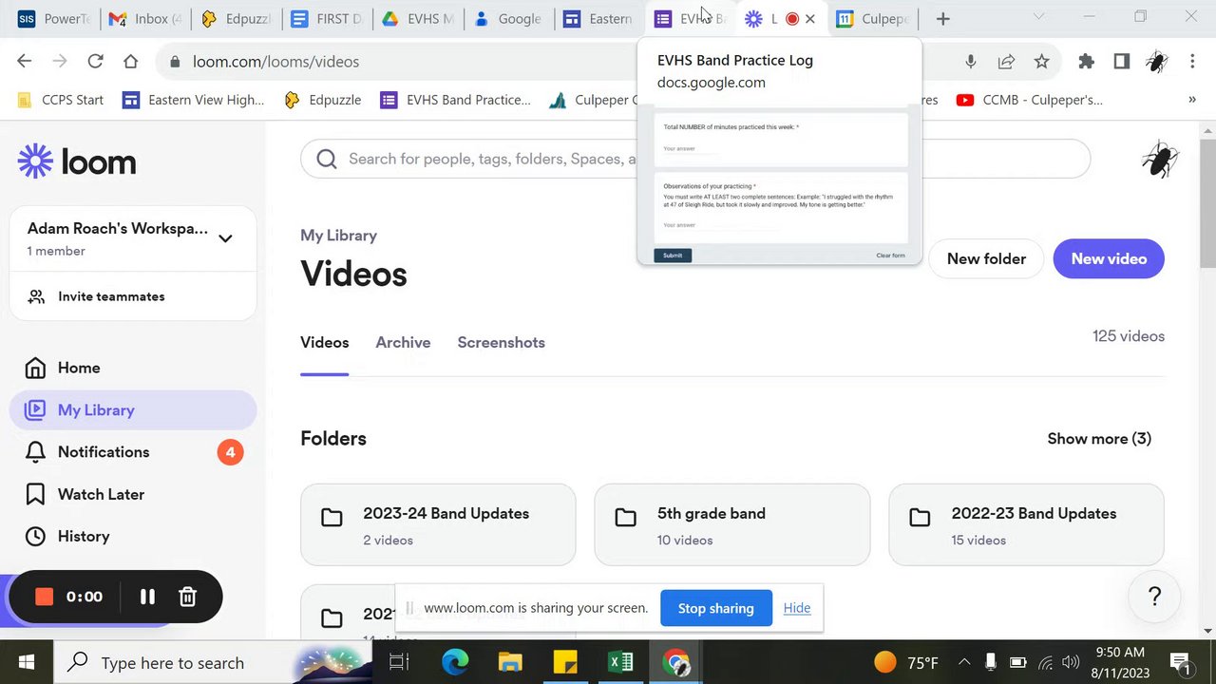
Task: Open the CCPS Start bookmark
Action: [60, 100]
